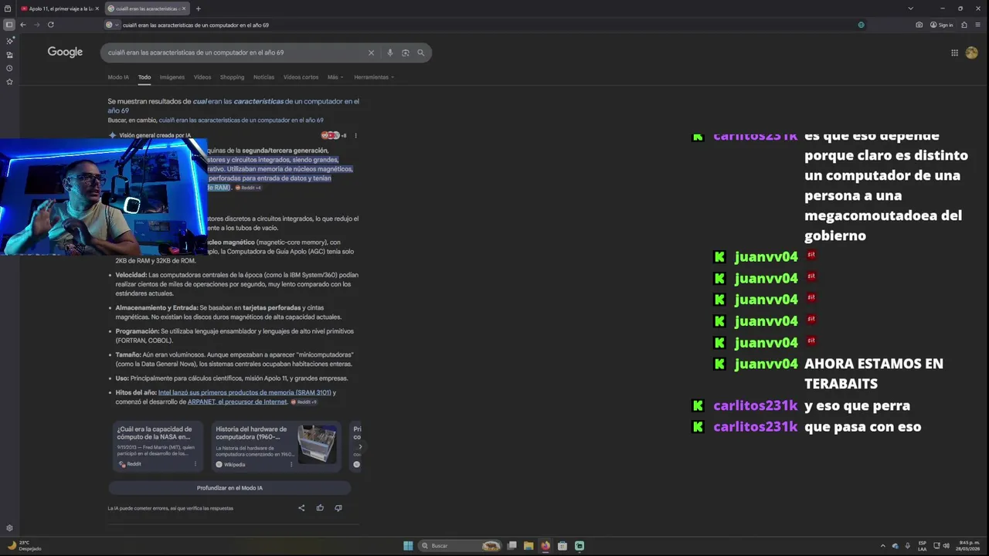Expand the Herramientas tools dropdown
Screen dimensions: 989x556
tap(374, 77)
